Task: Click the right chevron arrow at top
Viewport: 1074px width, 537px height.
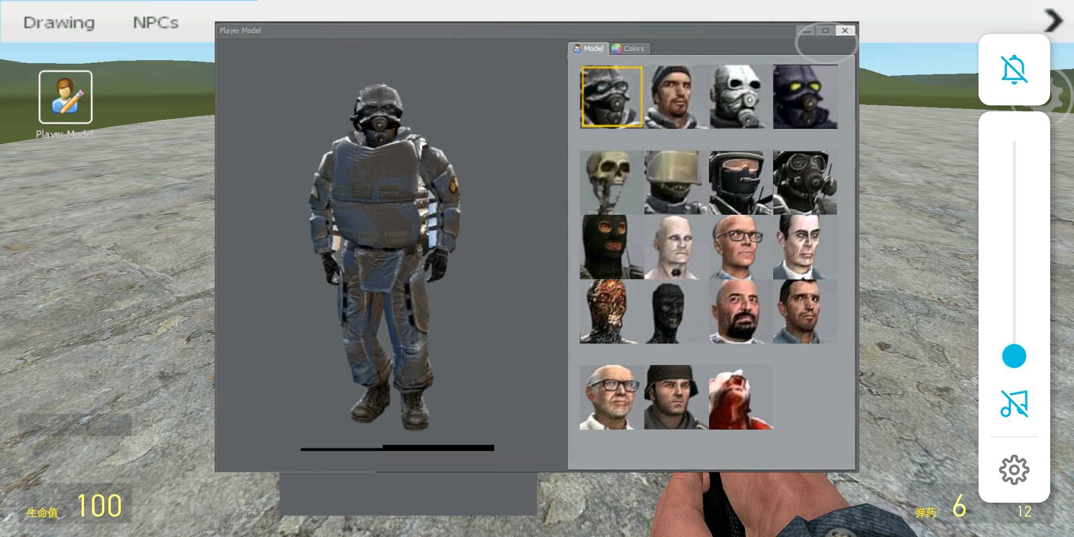Action: pyautogui.click(x=1053, y=21)
